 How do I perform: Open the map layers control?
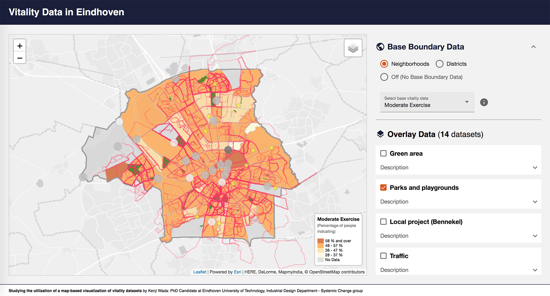coord(353,48)
